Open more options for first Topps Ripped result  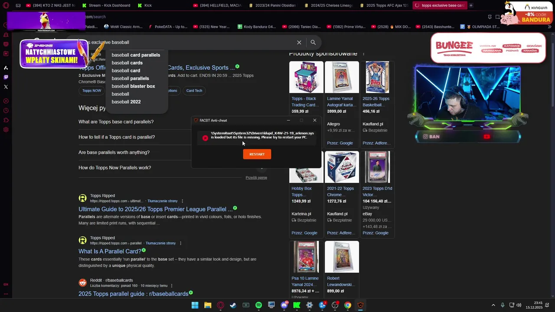[x=182, y=201]
